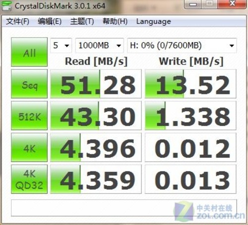Start the 512K test

coord(29,116)
